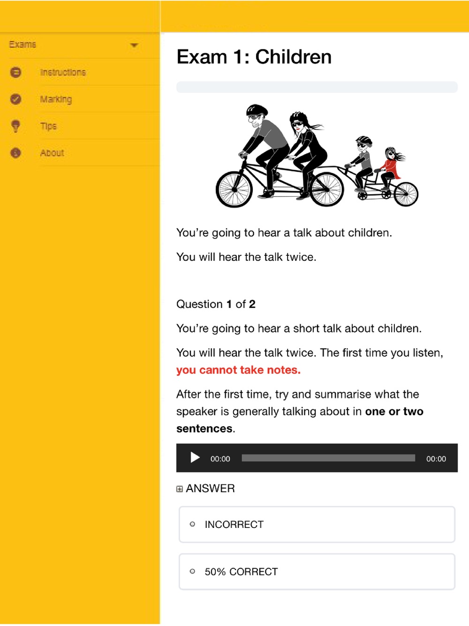Click the Instructions list icon
The width and height of the screenshot is (469, 626).
click(x=15, y=72)
